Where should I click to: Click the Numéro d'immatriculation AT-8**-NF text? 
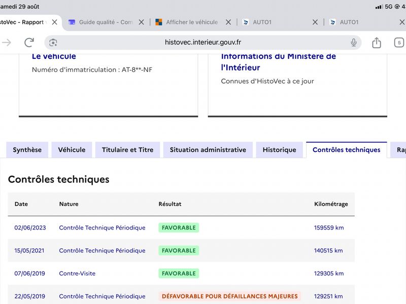coord(92,70)
